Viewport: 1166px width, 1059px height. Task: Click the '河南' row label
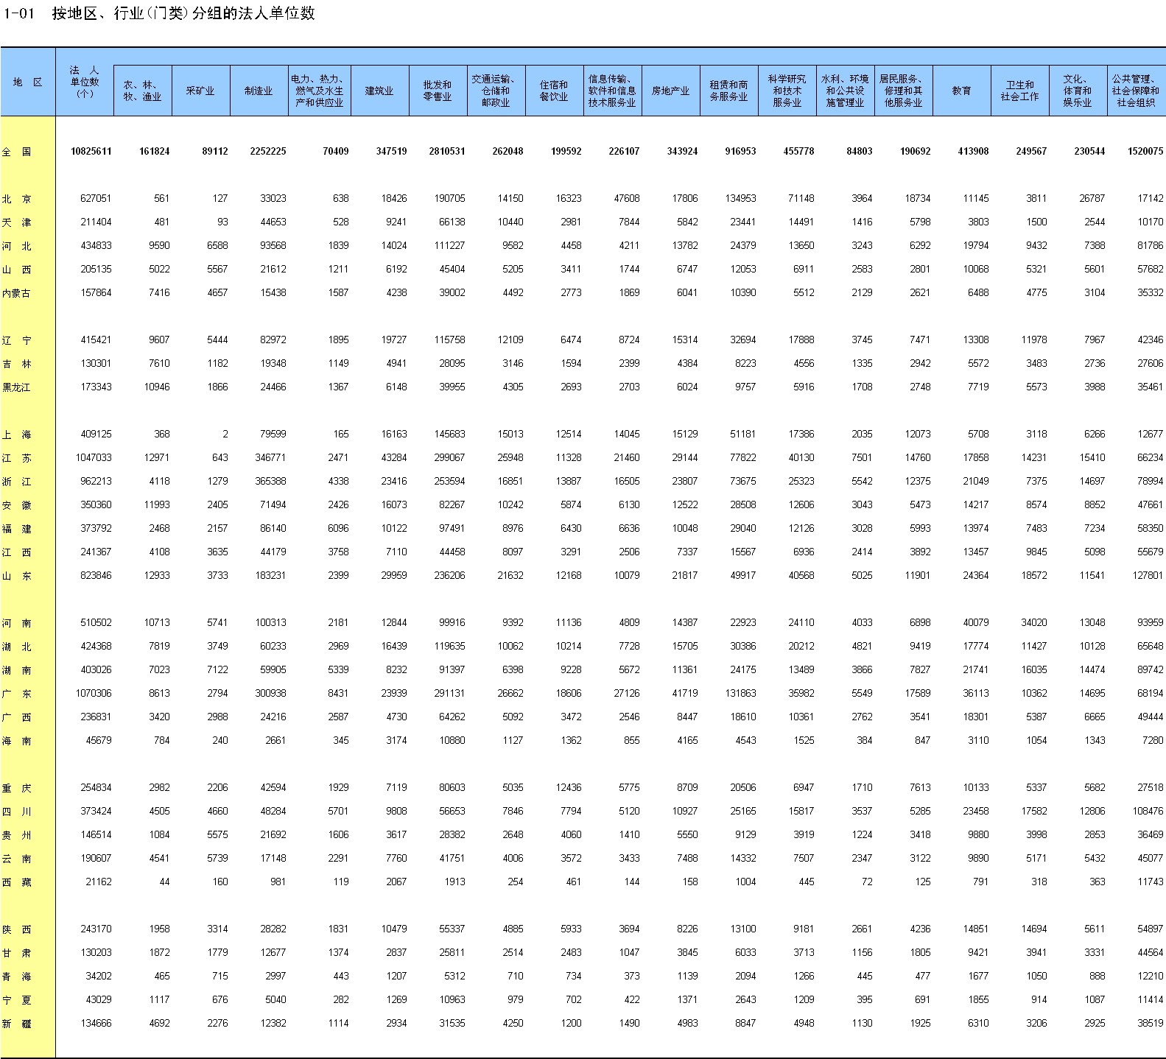[x=16, y=623]
